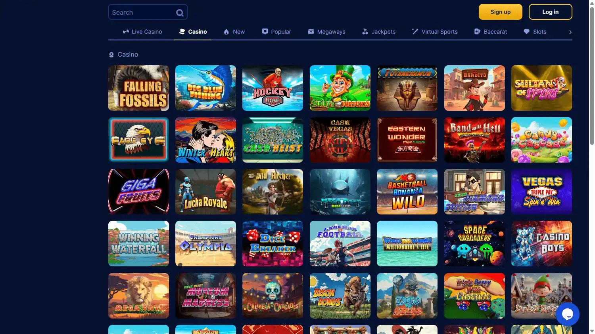This screenshot has height=334, width=595.
Task: Open the Falling Fossils game
Action: click(x=138, y=88)
